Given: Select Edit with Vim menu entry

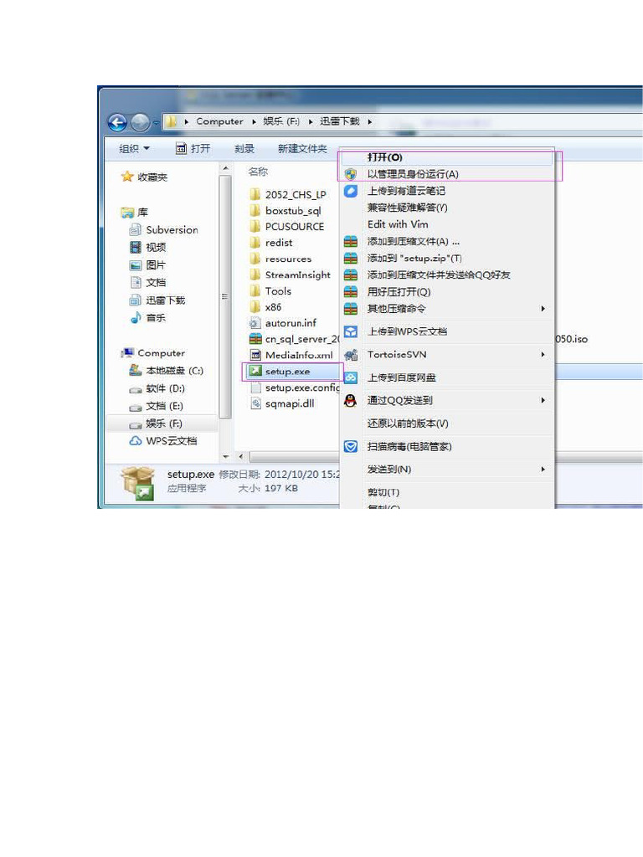Looking at the screenshot, I should tap(446, 224).
